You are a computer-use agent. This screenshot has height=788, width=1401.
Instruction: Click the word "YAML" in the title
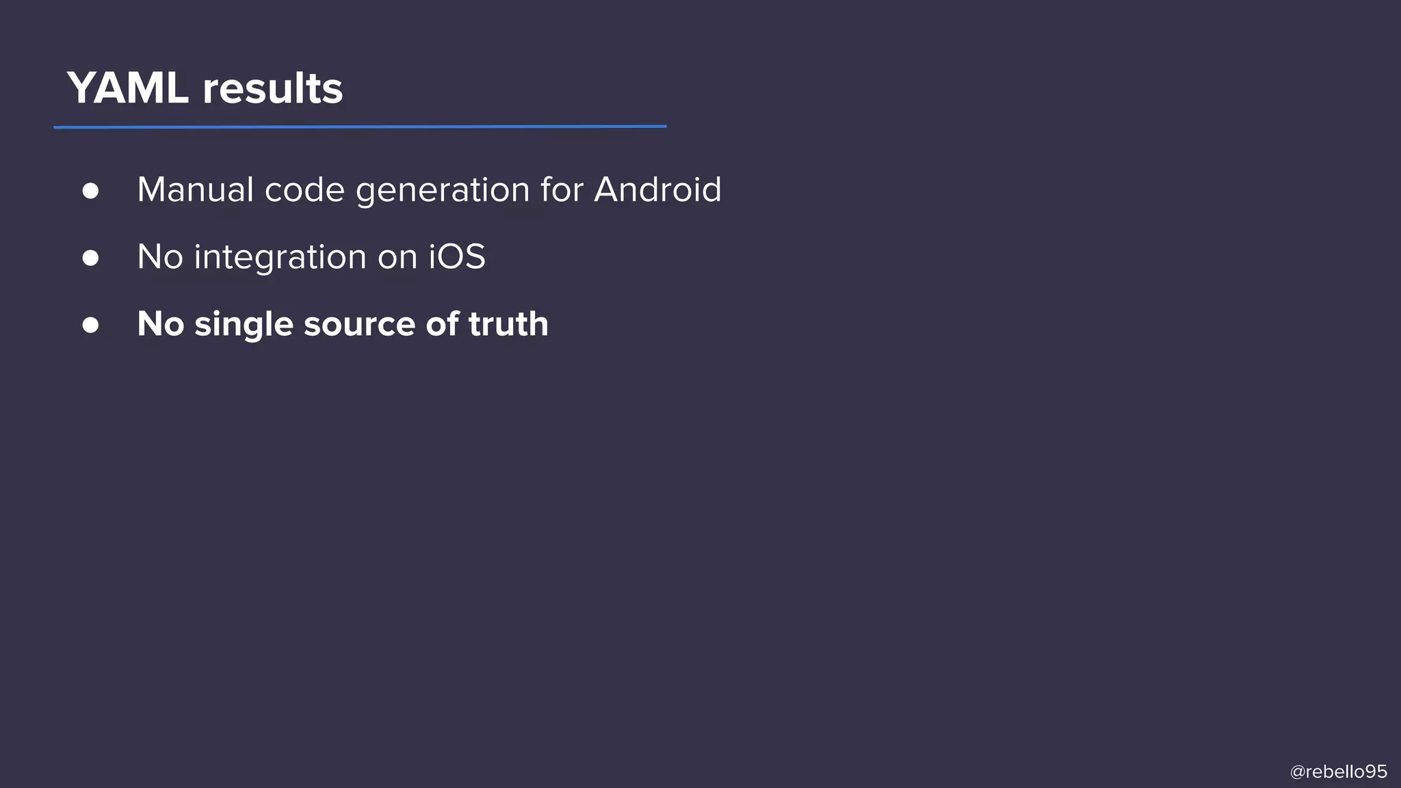(128, 88)
